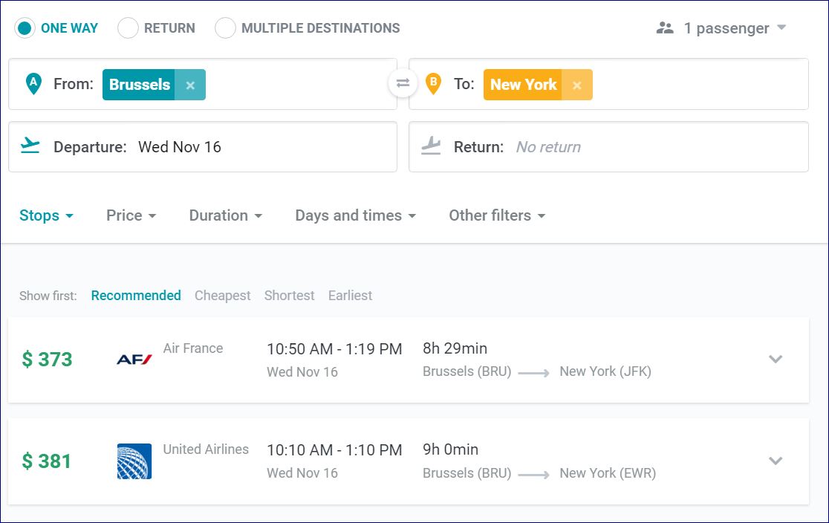Open the 1 passenger dropdown
The width and height of the screenshot is (829, 523).
coord(721,28)
